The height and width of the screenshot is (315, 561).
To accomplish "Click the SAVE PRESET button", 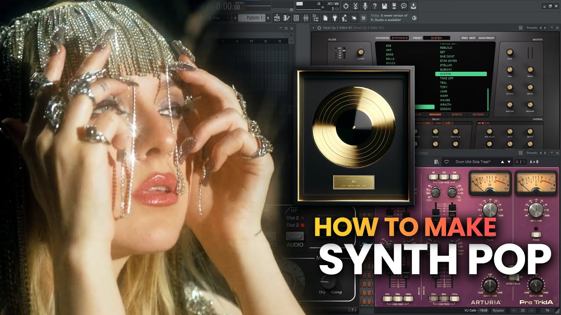I will click(486, 38).
